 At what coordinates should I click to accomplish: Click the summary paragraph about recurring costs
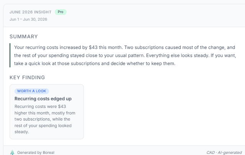tap(125, 55)
